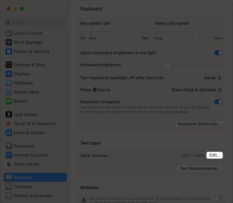Screen dimensions: 233x203
Task: Open the Desktop & Dock icon
Action: click(x=9, y=65)
